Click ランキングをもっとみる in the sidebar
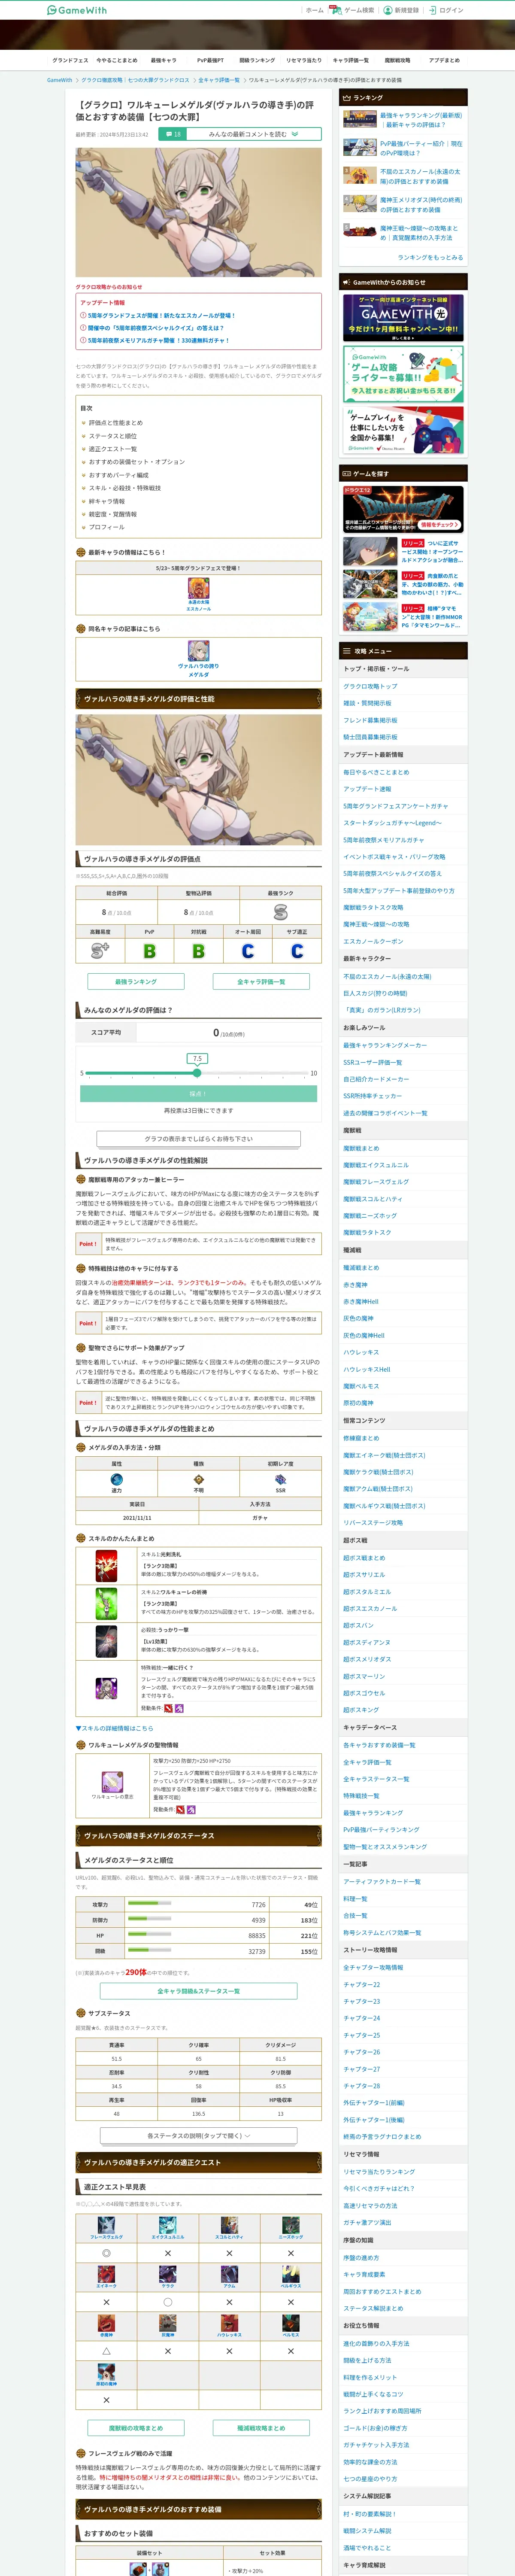Image resolution: width=515 pixels, height=2576 pixels. [x=430, y=257]
